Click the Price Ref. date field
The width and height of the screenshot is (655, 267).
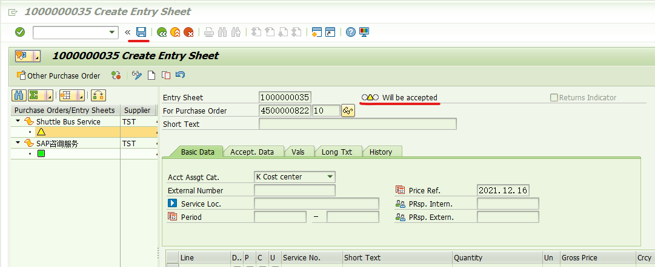(503, 190)
